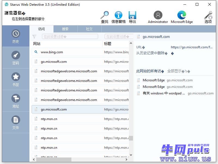Click the magnifier icon beside www.bing.com
This screenshot has height=164, width=218.
point(36,52)
